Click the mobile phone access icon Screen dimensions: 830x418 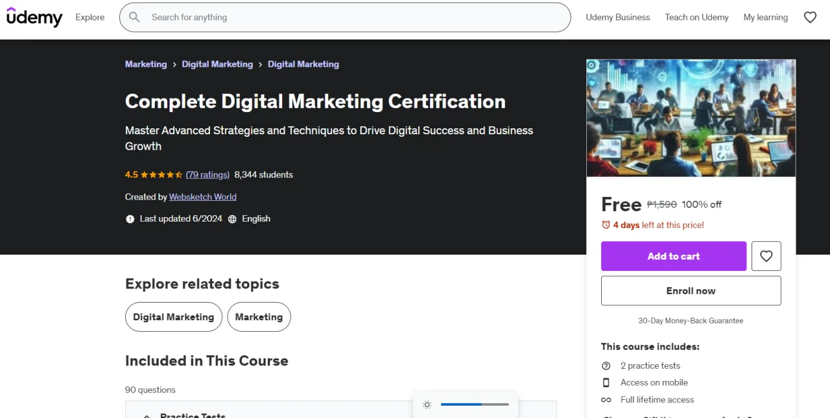click(x=606, y=382)
